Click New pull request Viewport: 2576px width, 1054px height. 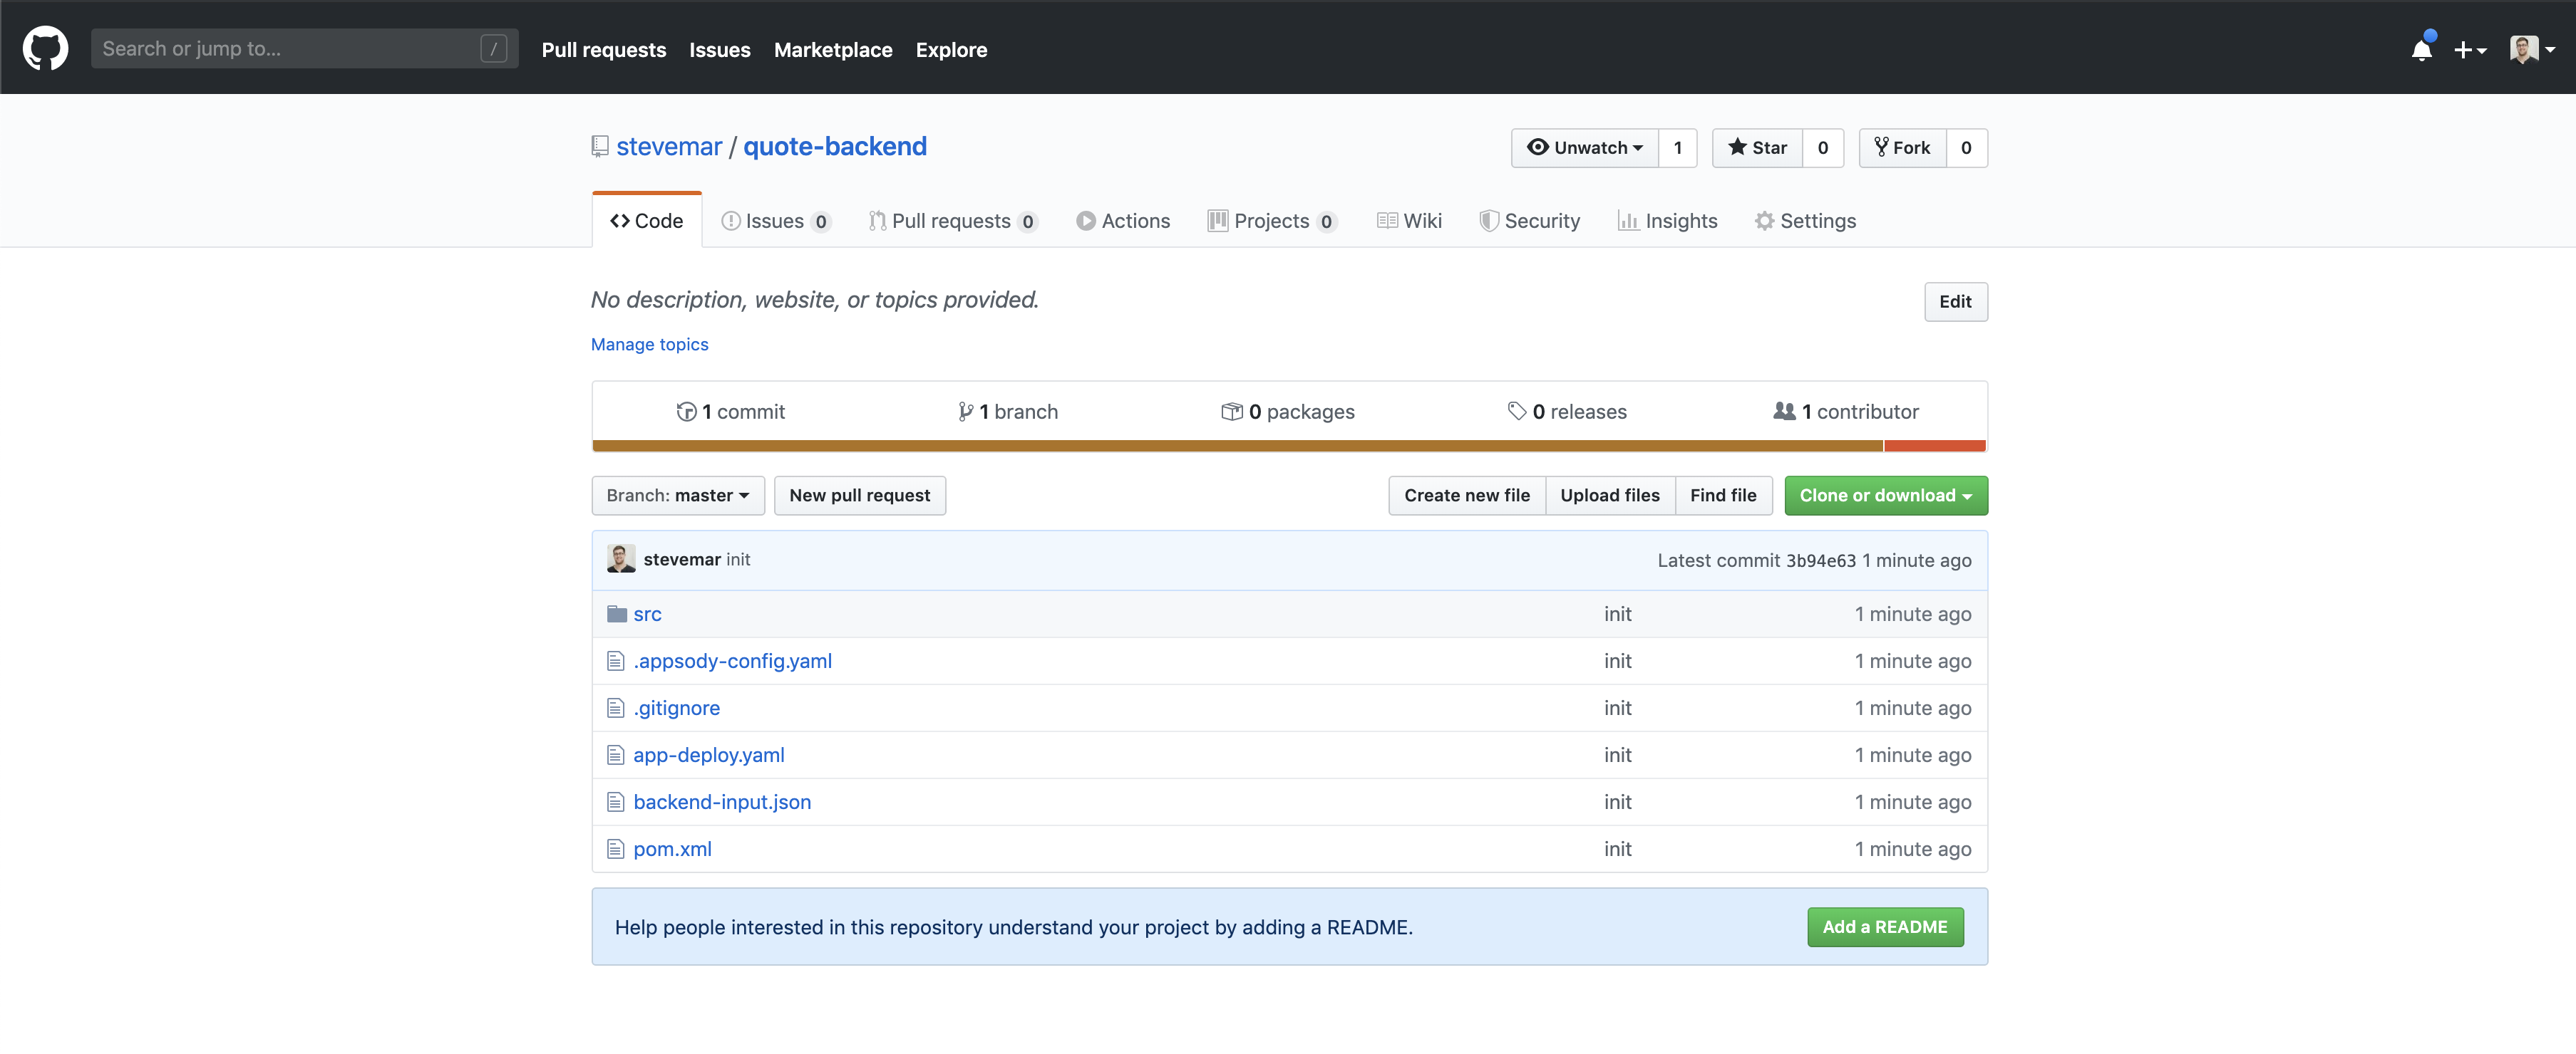(859, 494)
